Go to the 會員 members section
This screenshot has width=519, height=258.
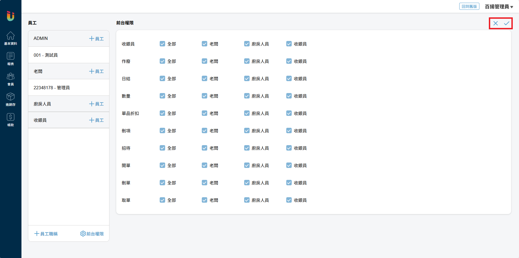(11, 79)
